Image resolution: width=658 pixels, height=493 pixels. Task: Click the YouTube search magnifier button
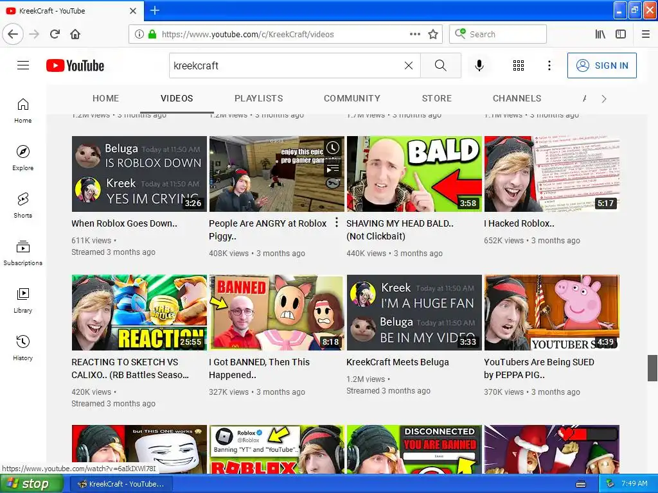(441, 65)
